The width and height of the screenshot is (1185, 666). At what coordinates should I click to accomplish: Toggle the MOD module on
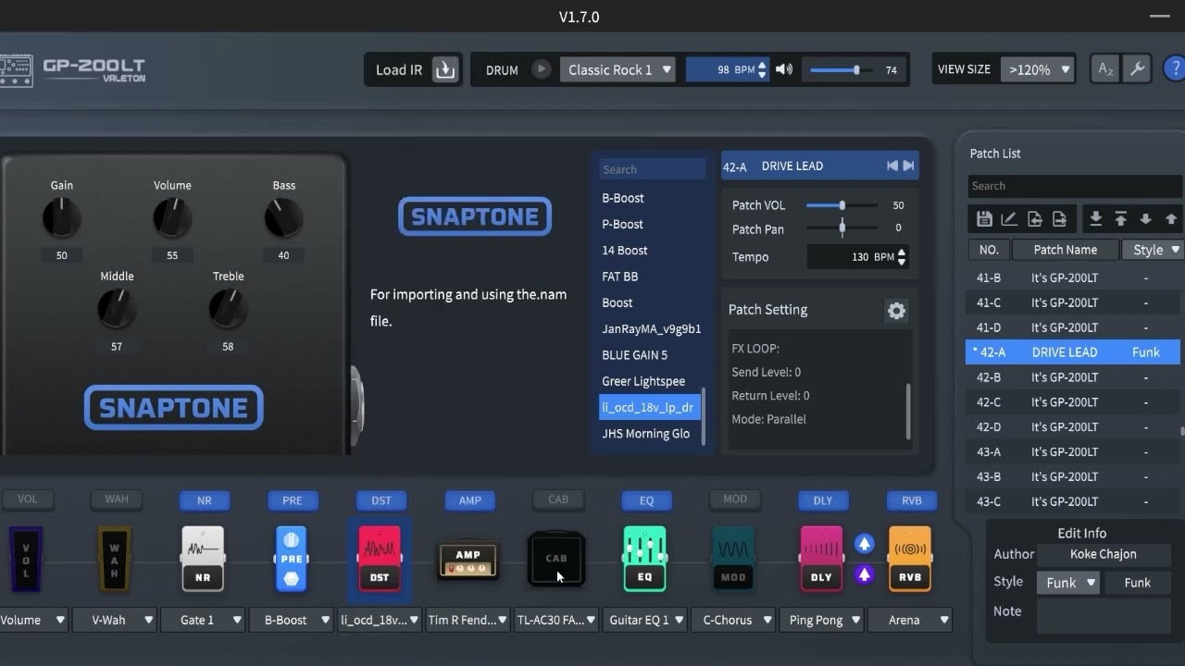point(734,499)
